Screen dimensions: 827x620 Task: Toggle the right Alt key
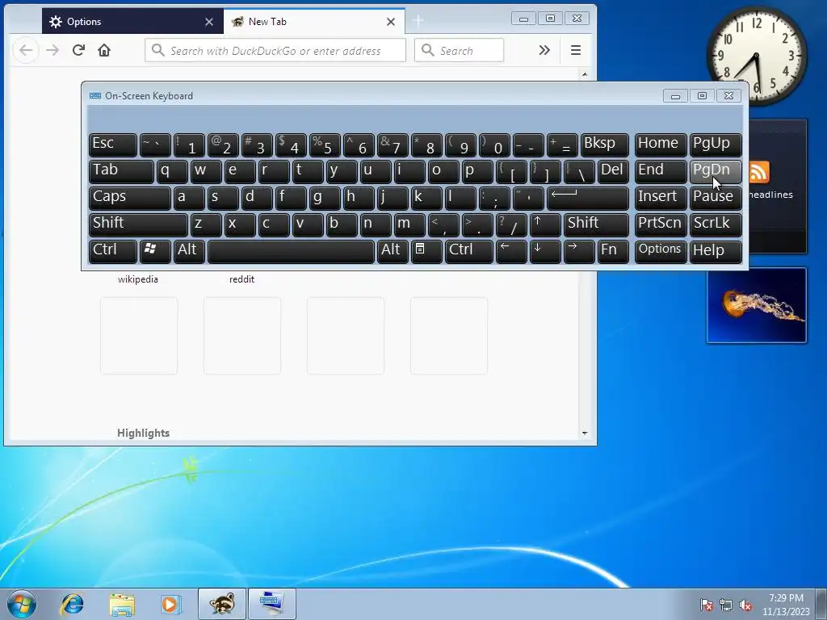pos(392,251)
